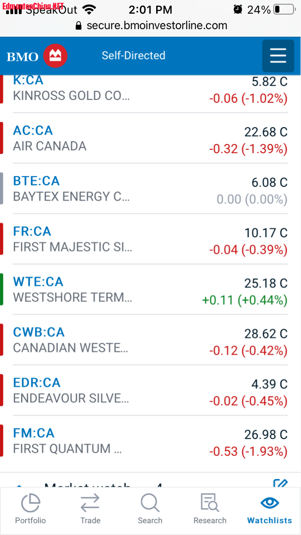
Task: Open the AC:CA Air Canada ticker
Action: (x=33, y=130)
